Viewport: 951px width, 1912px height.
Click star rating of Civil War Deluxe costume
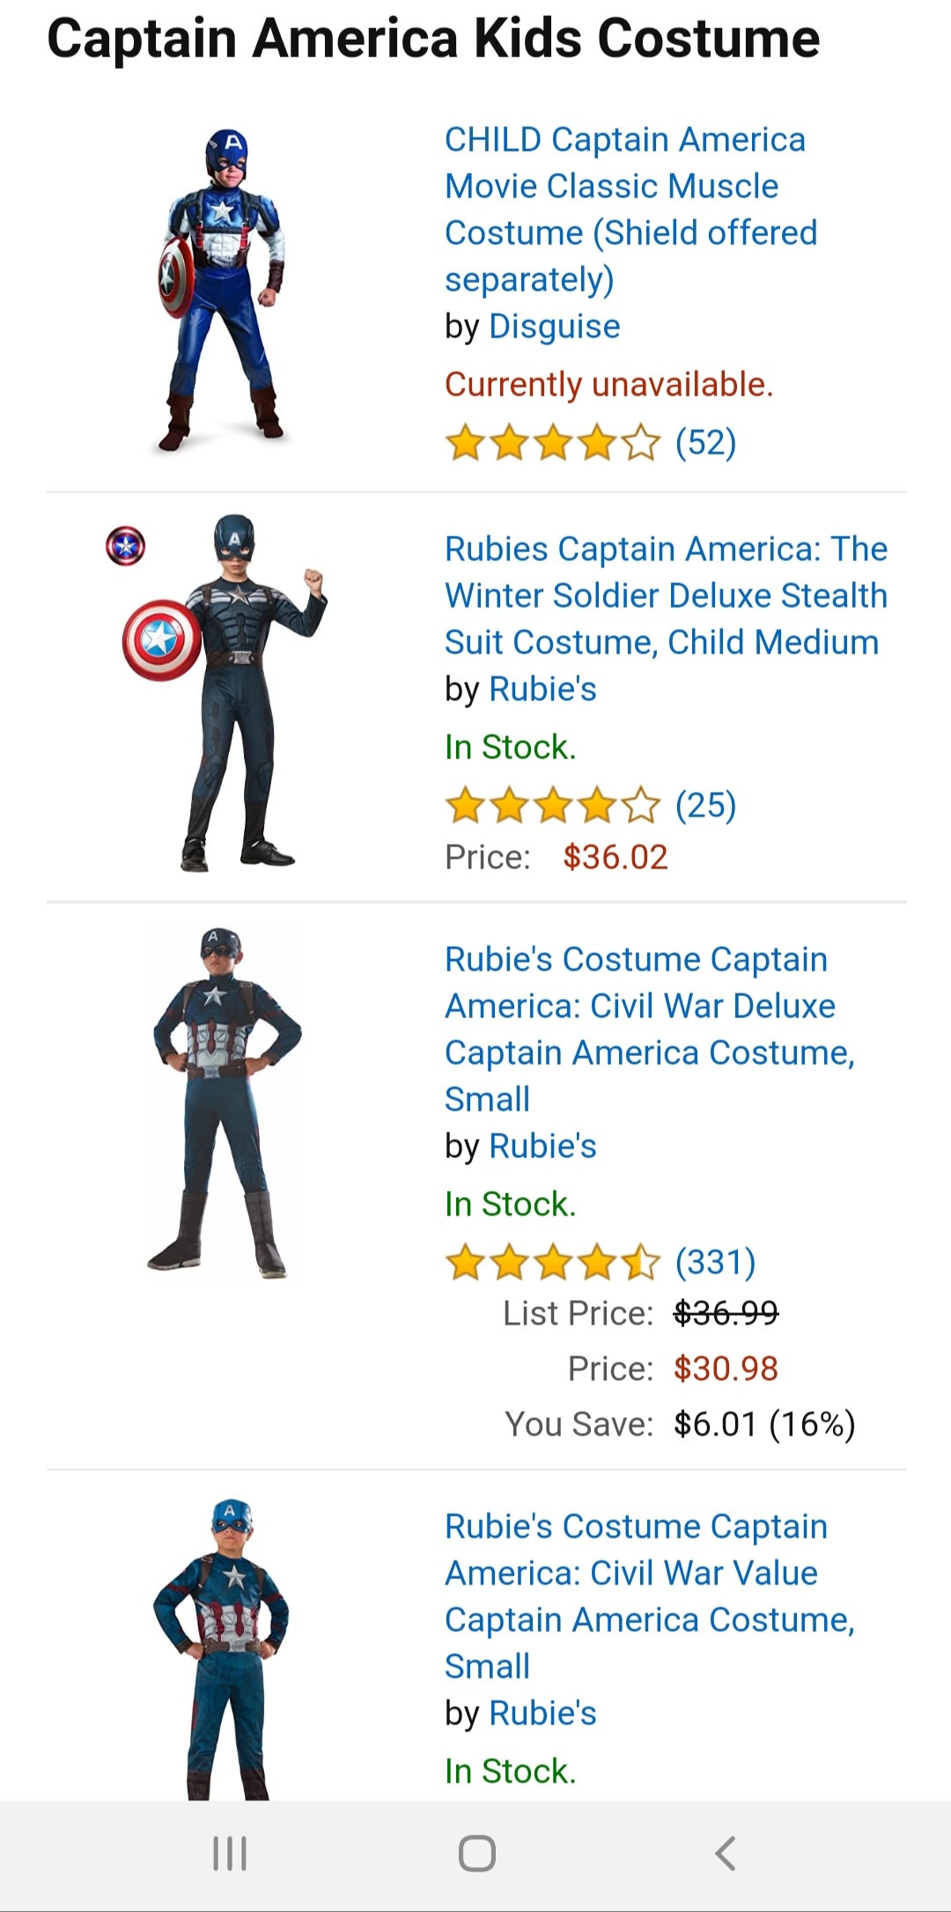(552, 1262)
